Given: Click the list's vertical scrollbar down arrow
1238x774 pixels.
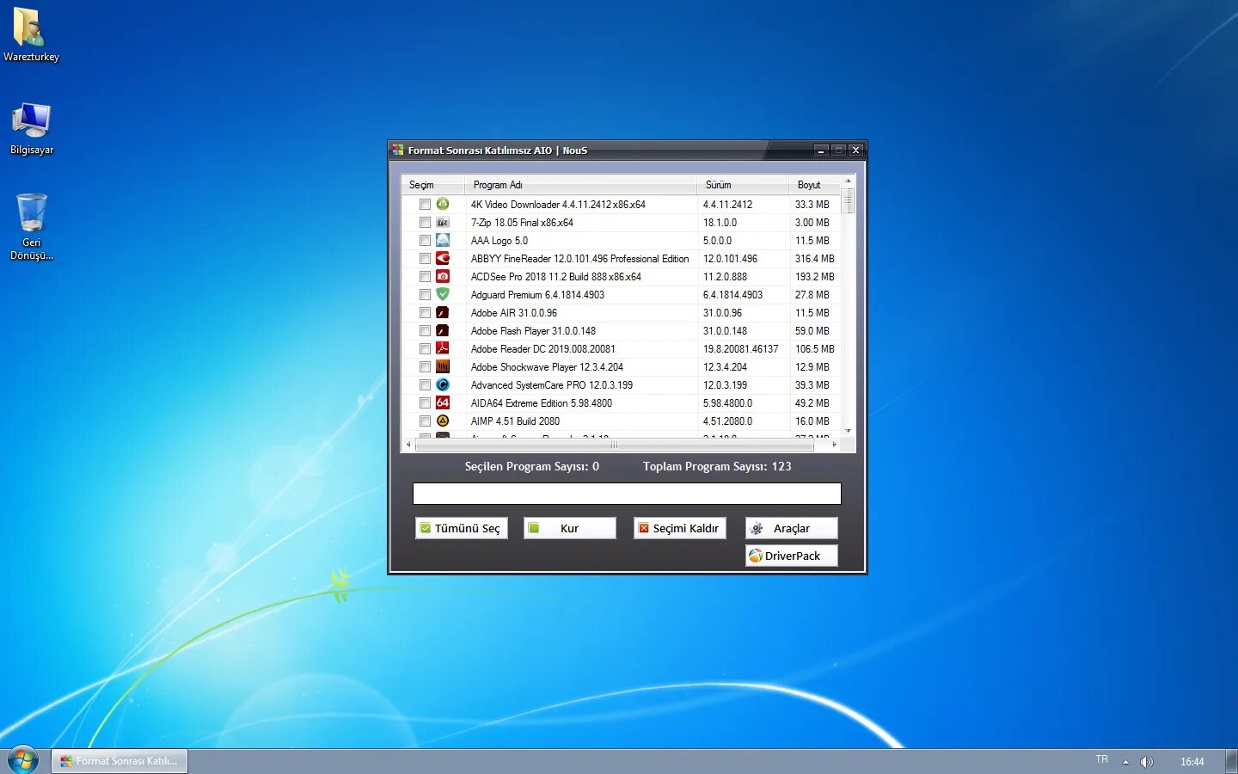Looking at the screenshot, I should point(848,431).
